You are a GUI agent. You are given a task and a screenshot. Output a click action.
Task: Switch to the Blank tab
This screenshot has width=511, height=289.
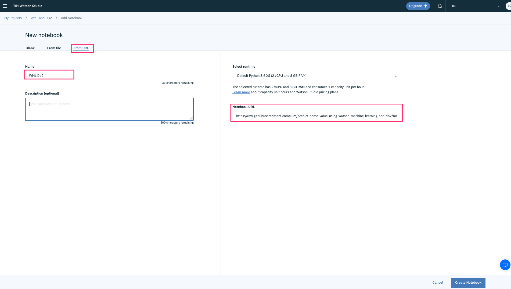pyautogui.click(x=30, y=48)
